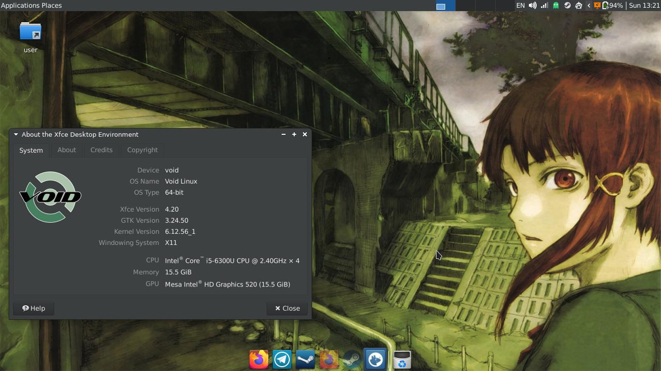Open Telegram from the dock

pyautogui.click(x=282, y=359)
